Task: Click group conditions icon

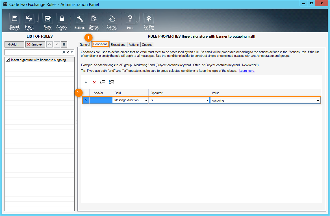Action: (103, 82)
